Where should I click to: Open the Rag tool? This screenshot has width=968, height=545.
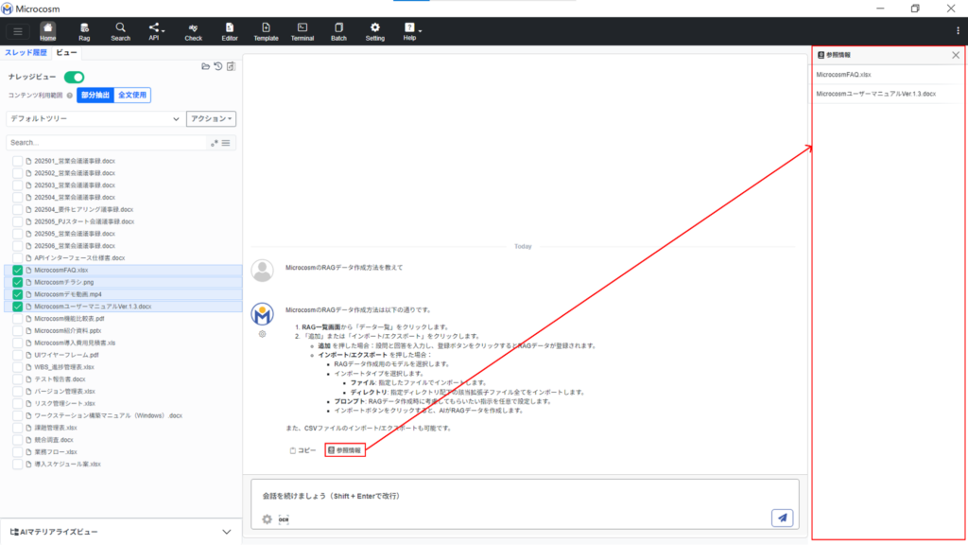pyautogui.click(x=84, y=31)
